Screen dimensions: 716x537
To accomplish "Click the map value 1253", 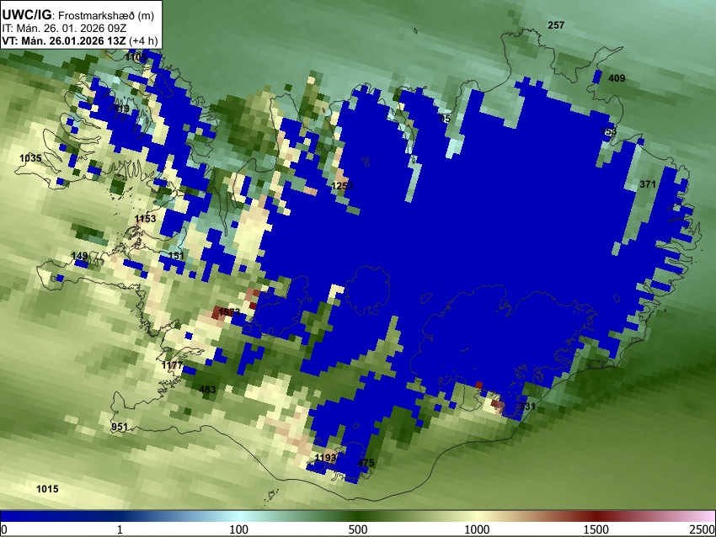I will (342, 186).
